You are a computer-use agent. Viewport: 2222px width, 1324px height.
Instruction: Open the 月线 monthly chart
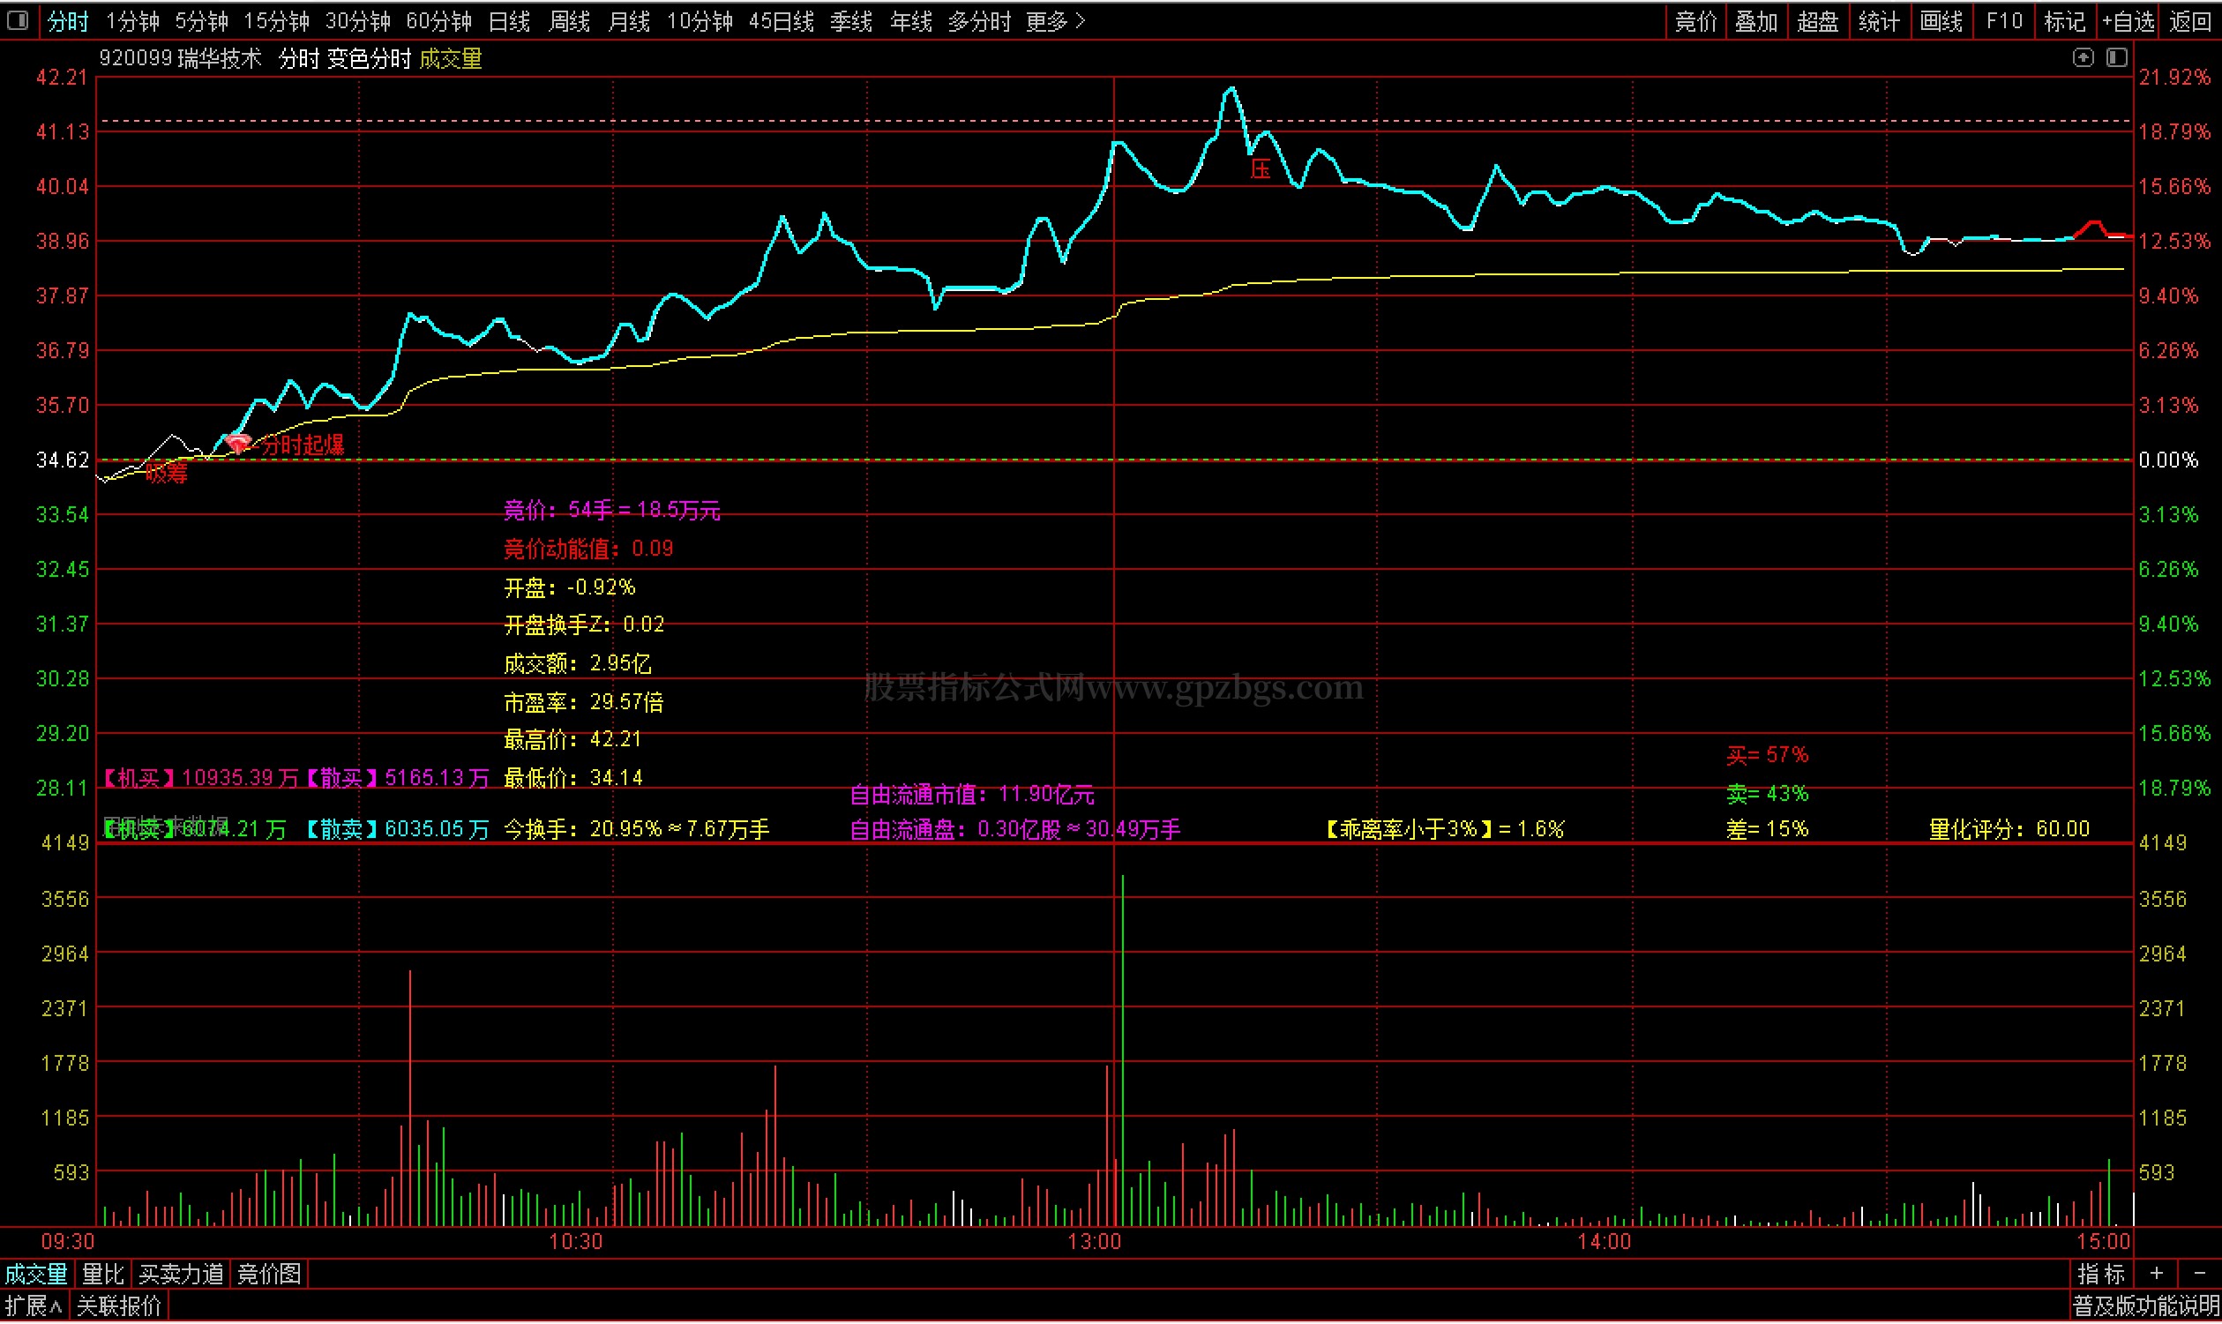(628, 20)
